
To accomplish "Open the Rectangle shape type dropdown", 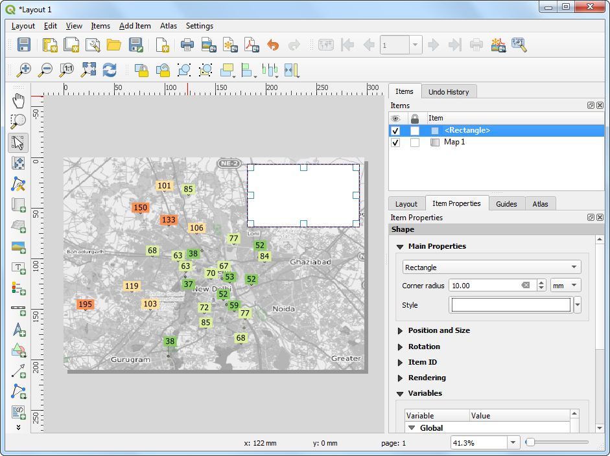I will click(491, 268).
